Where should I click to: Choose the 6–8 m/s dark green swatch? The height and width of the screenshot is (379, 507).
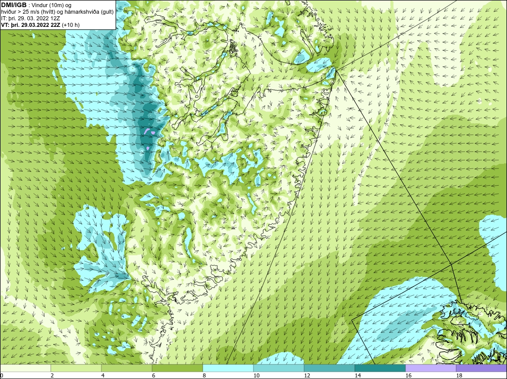pyautogui.click(x=177, y=368)
